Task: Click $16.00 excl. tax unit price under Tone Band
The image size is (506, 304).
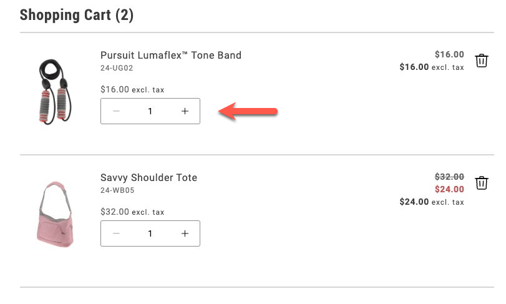Action: tap(132, 89)
